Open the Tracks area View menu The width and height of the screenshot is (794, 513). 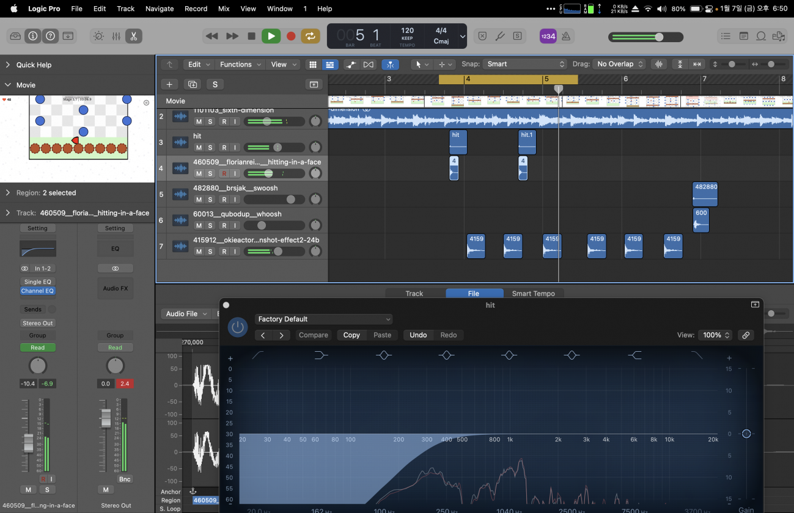click(284, 64)
